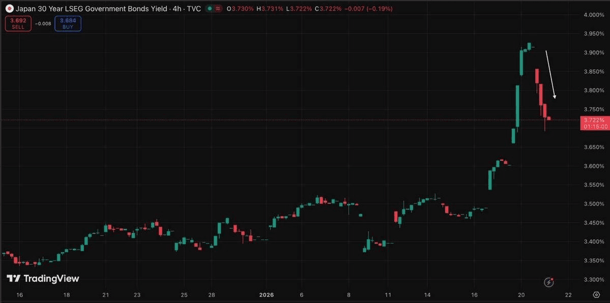Image resolution: width=610 pixels, height=303 pixels.
Task: Open the lightning bolt events icon
Action: click(549, 282)
